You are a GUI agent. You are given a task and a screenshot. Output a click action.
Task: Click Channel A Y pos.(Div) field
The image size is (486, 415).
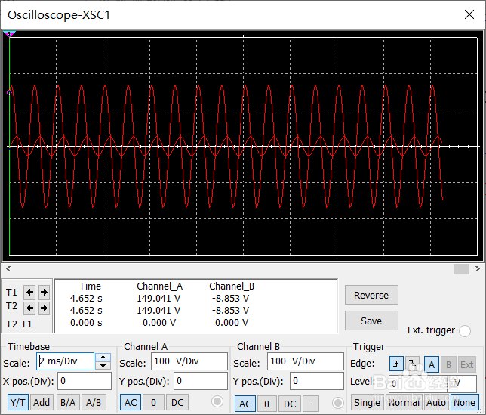tap(201, 381)
